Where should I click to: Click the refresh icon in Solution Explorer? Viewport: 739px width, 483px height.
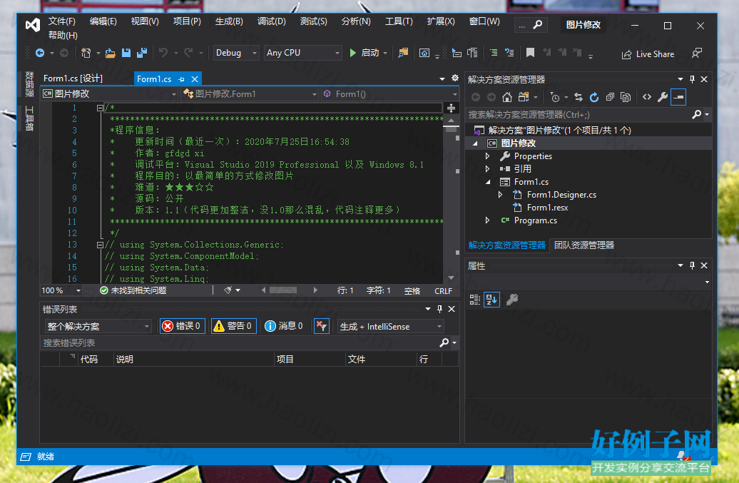(x=594, y=97)
